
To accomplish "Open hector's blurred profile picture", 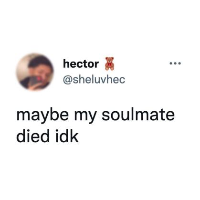I will [35, 72].
